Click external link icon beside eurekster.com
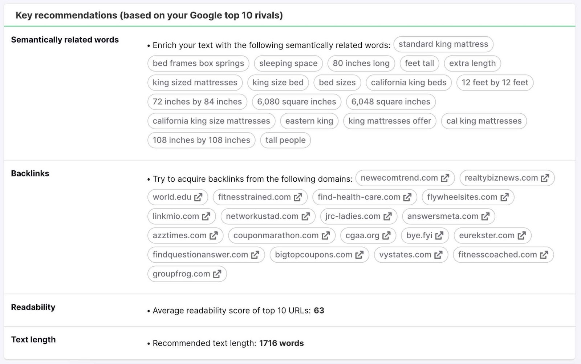Screen dimensions: 581x364 point(522,236)
